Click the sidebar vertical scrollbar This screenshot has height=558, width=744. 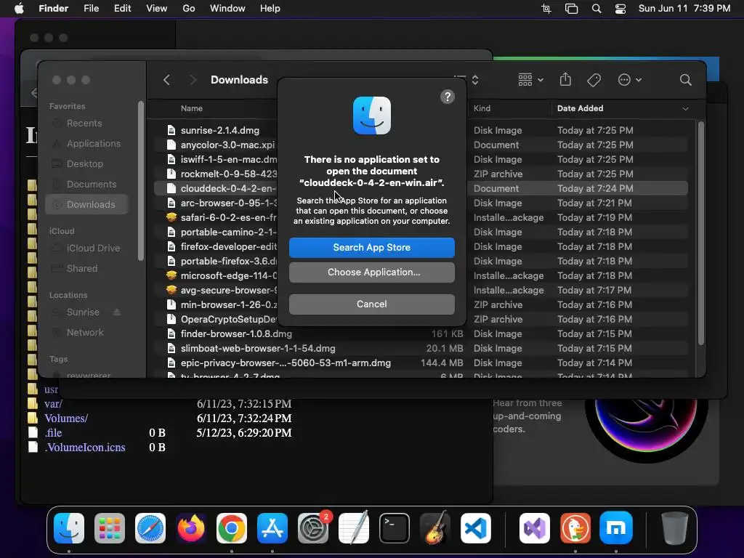[140, 181]
